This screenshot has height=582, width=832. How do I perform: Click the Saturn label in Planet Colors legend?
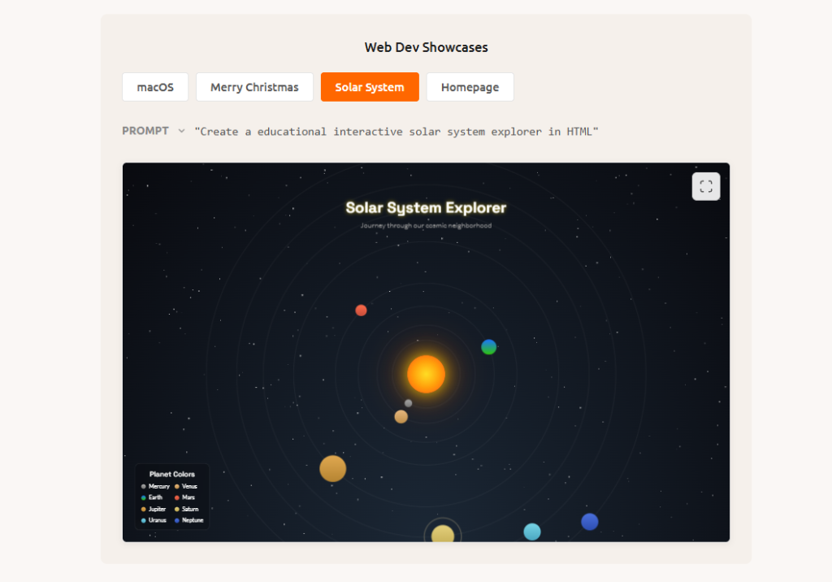pyautogui.click(x=190, y=509)
